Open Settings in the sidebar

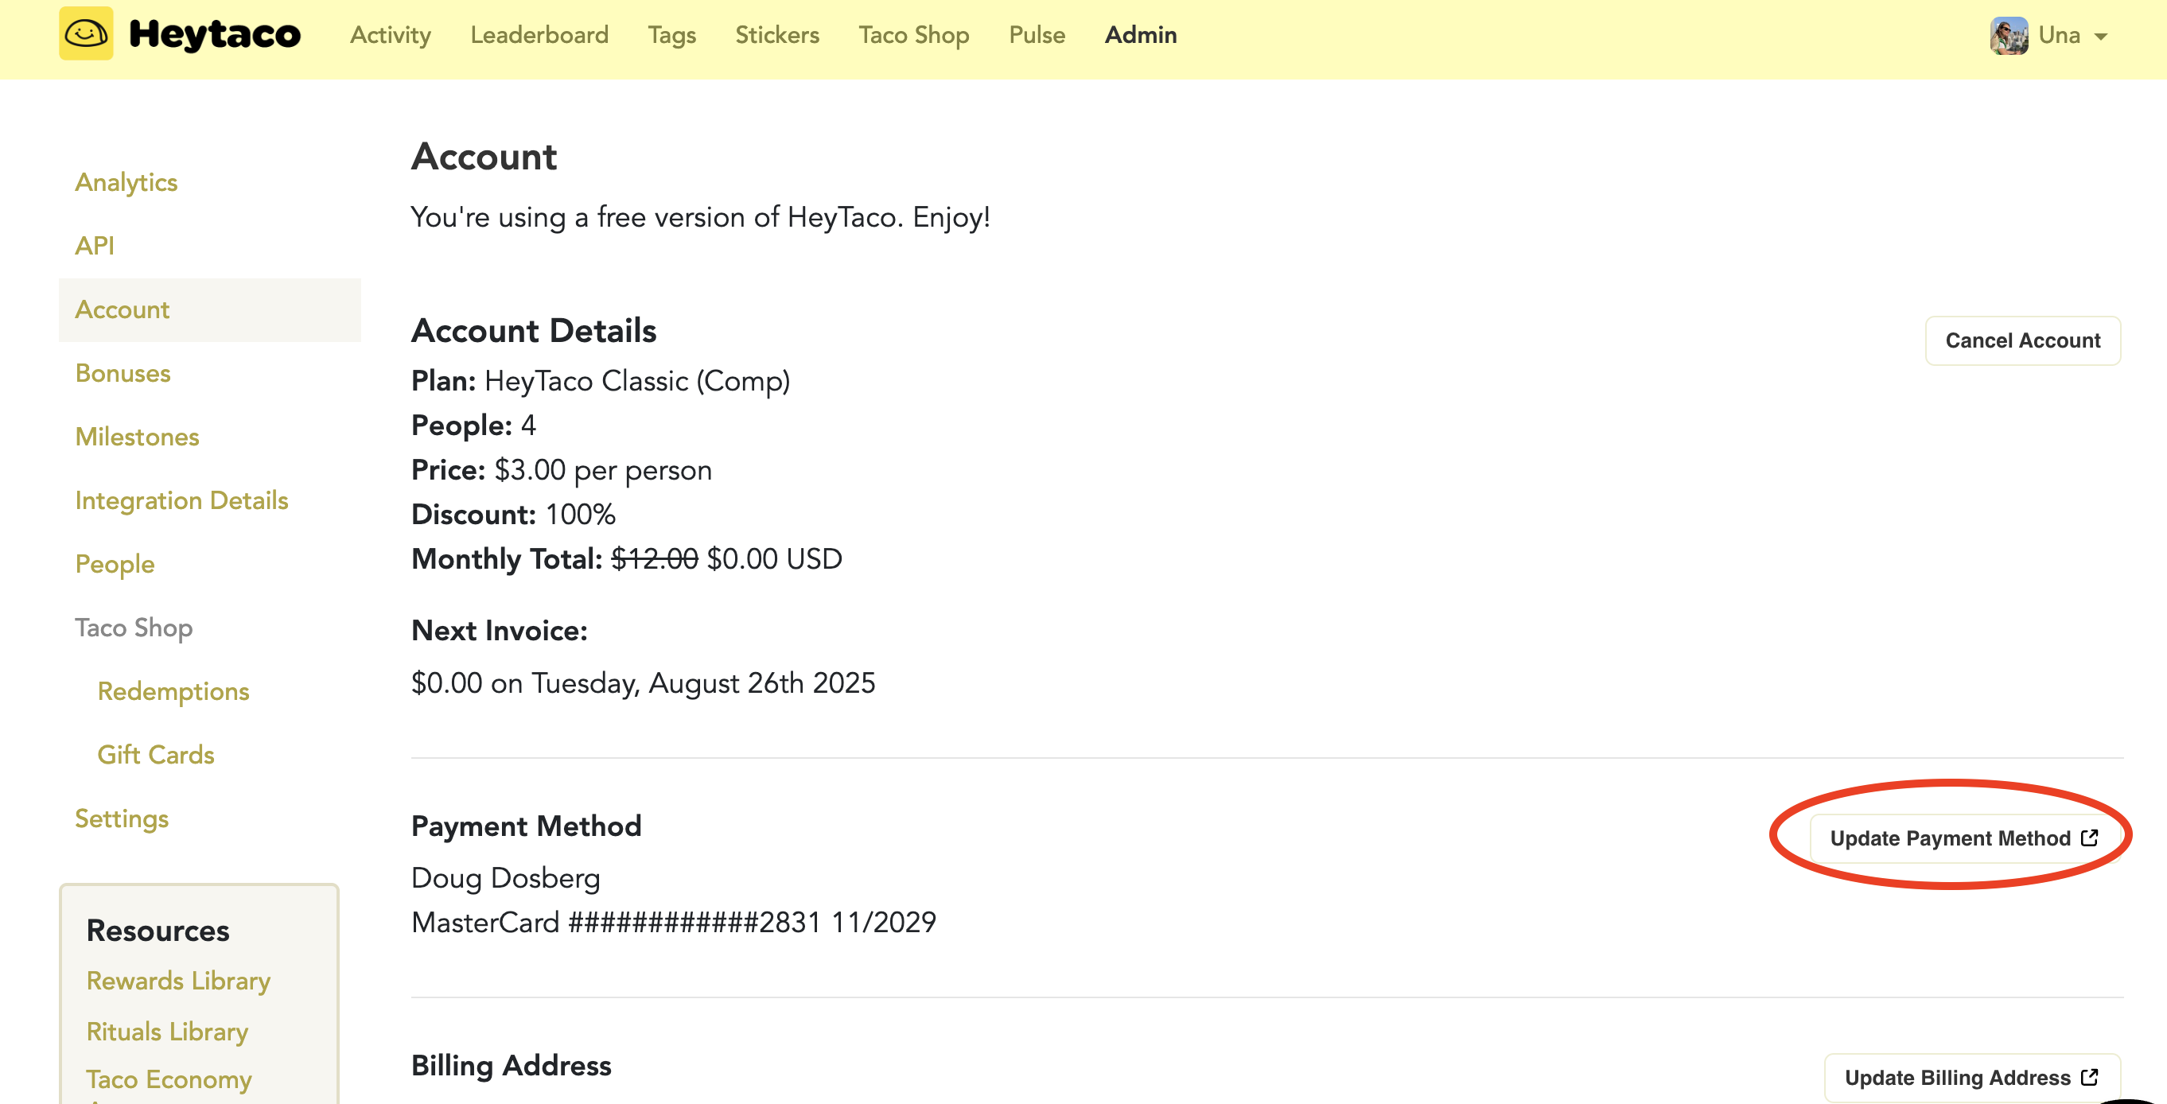point(122,818)
